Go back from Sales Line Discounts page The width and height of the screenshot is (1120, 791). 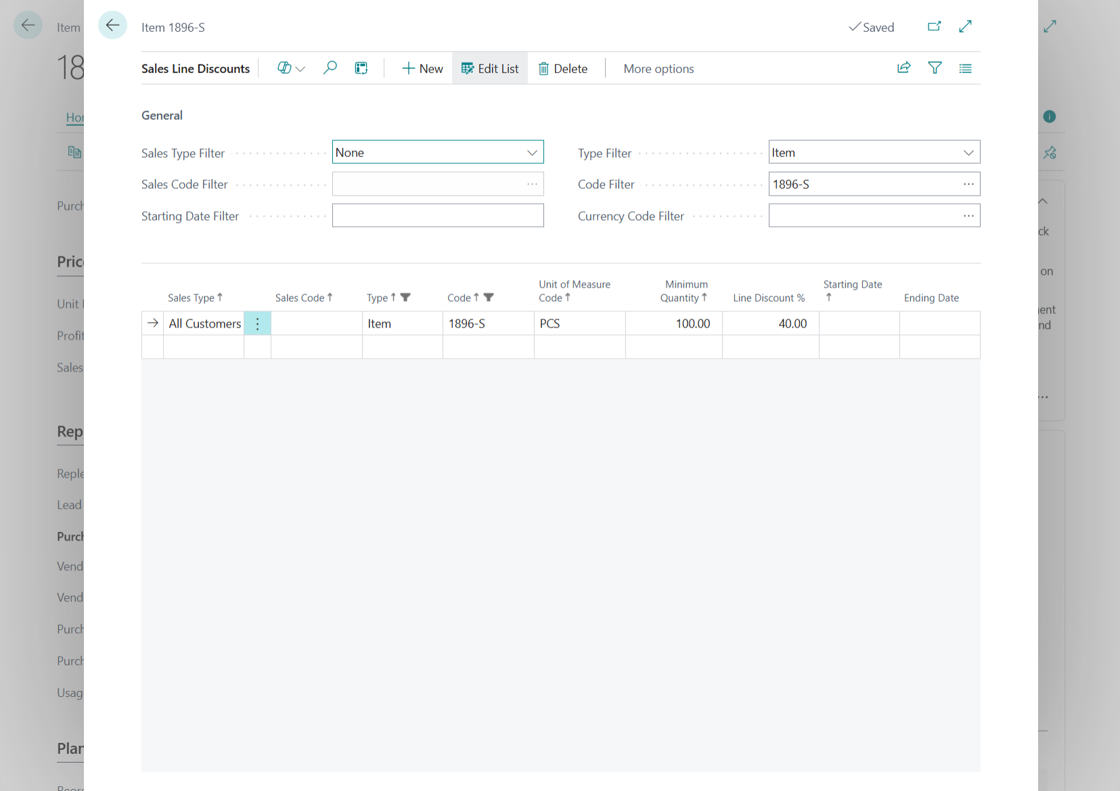pos(112,26)
